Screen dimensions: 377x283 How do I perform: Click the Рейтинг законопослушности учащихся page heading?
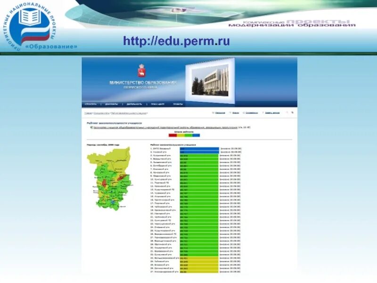click(x=114, y=123)
